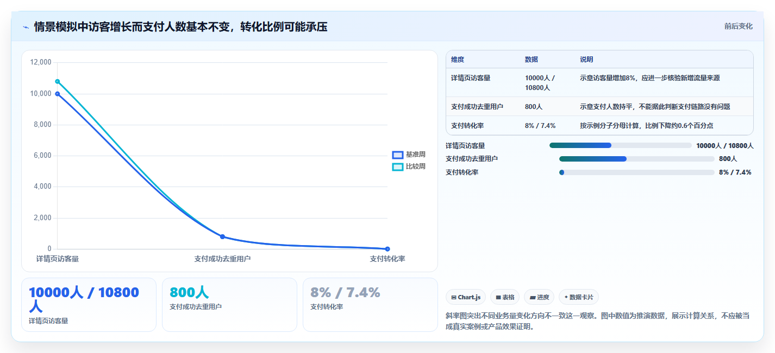Click the chart point above 支付成功去重用户
Viewport: 775px width, 353px height.
[222, 237]
